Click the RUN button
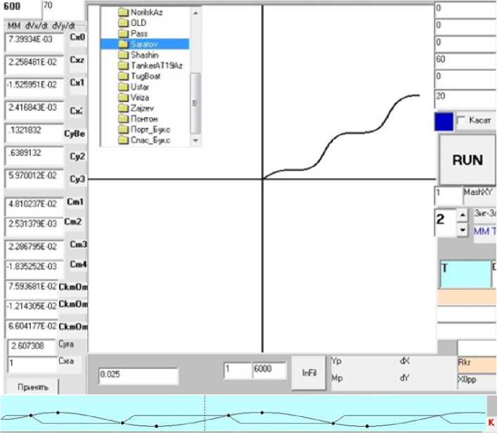Image resolution: width=497 pixels, height=433 pixels. (x=467, y=160)
